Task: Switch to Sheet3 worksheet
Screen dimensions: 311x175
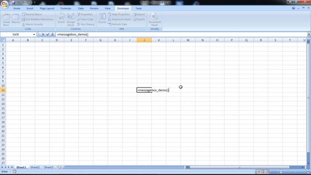Action: [49, 167]
